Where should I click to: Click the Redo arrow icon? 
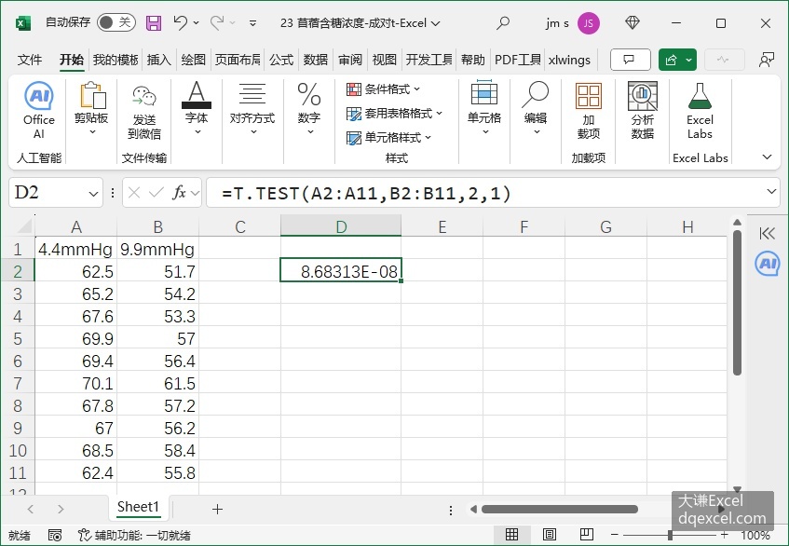pos(217,22)
